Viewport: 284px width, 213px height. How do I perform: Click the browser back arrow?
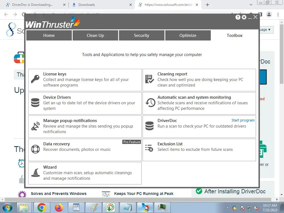click(6, 14)
